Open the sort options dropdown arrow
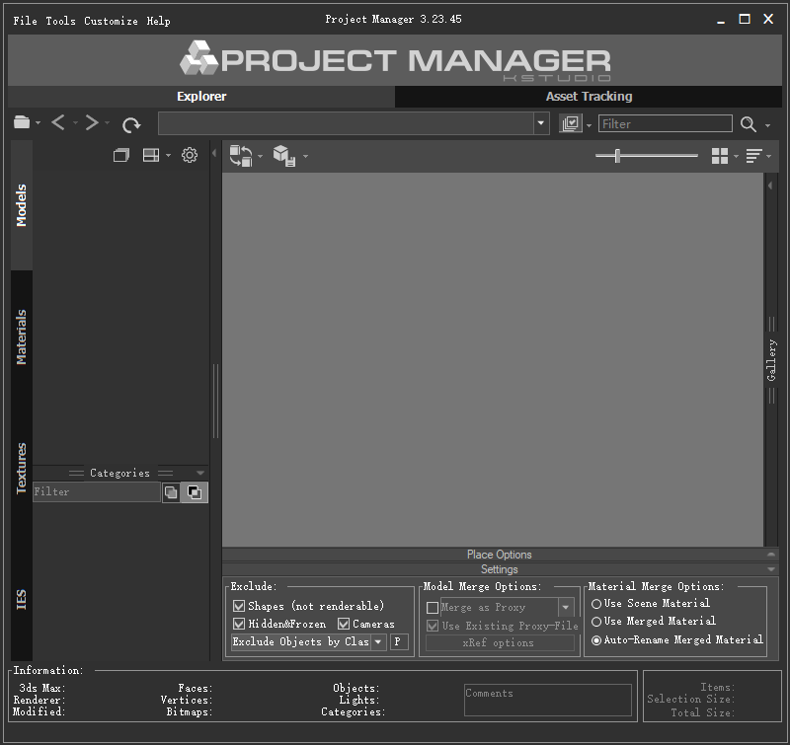The height and width of the screenshot is (745, 790). tap(769, 157)
